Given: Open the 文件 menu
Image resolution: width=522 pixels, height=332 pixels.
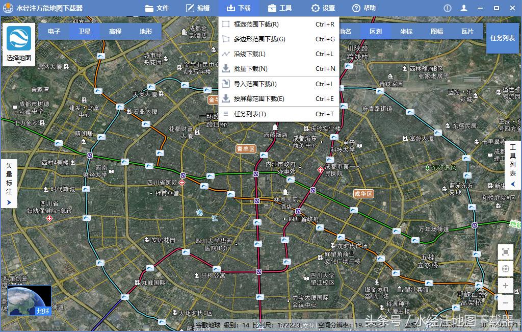Looking at the screenshot, I should pyautogui.click(x=157, y=8).
